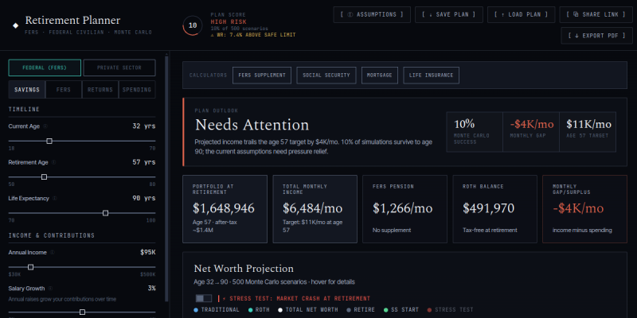637x318 pixels.
Task: Show info tooltip for Current Age
Action: (45, 126)
